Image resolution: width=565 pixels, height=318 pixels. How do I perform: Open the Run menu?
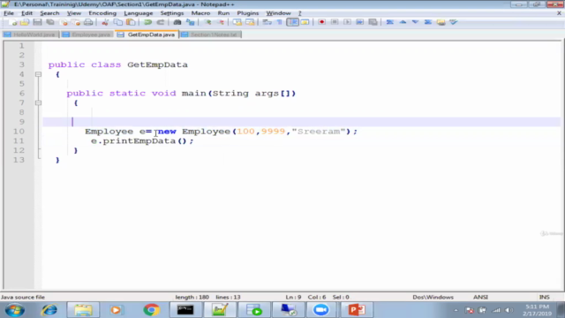(223, 13)
